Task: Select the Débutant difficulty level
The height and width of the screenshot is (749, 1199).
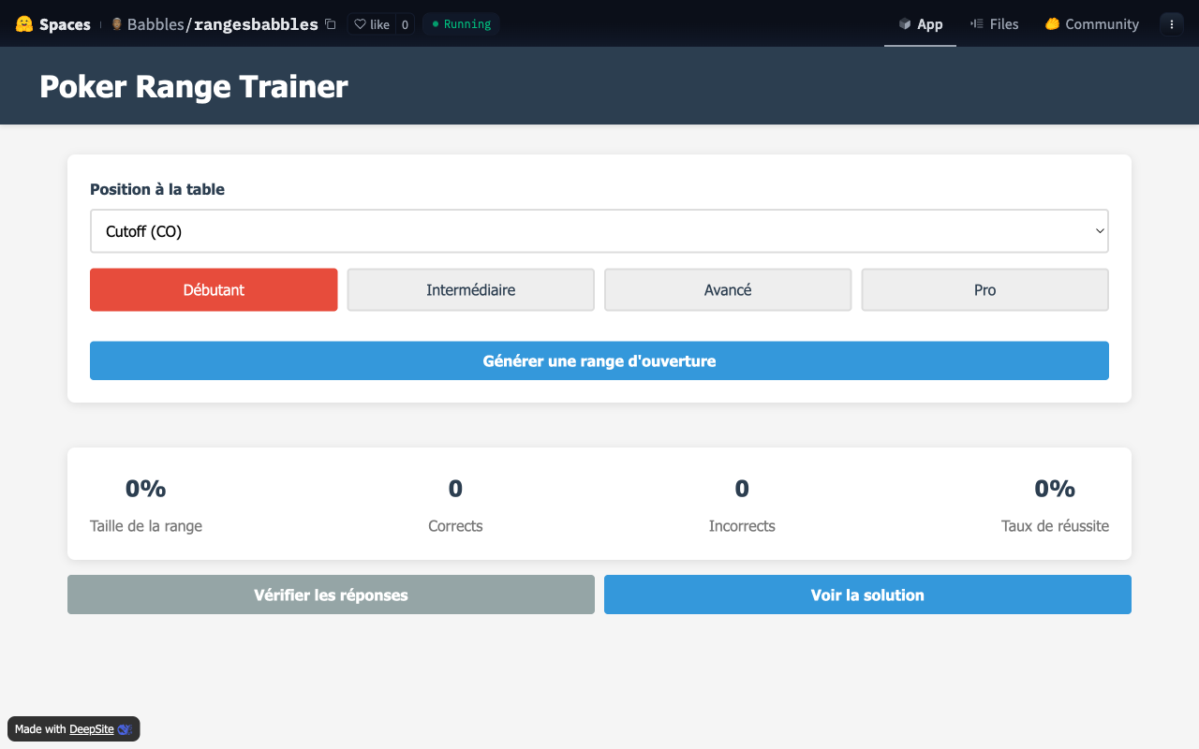Action: (214, 290)
